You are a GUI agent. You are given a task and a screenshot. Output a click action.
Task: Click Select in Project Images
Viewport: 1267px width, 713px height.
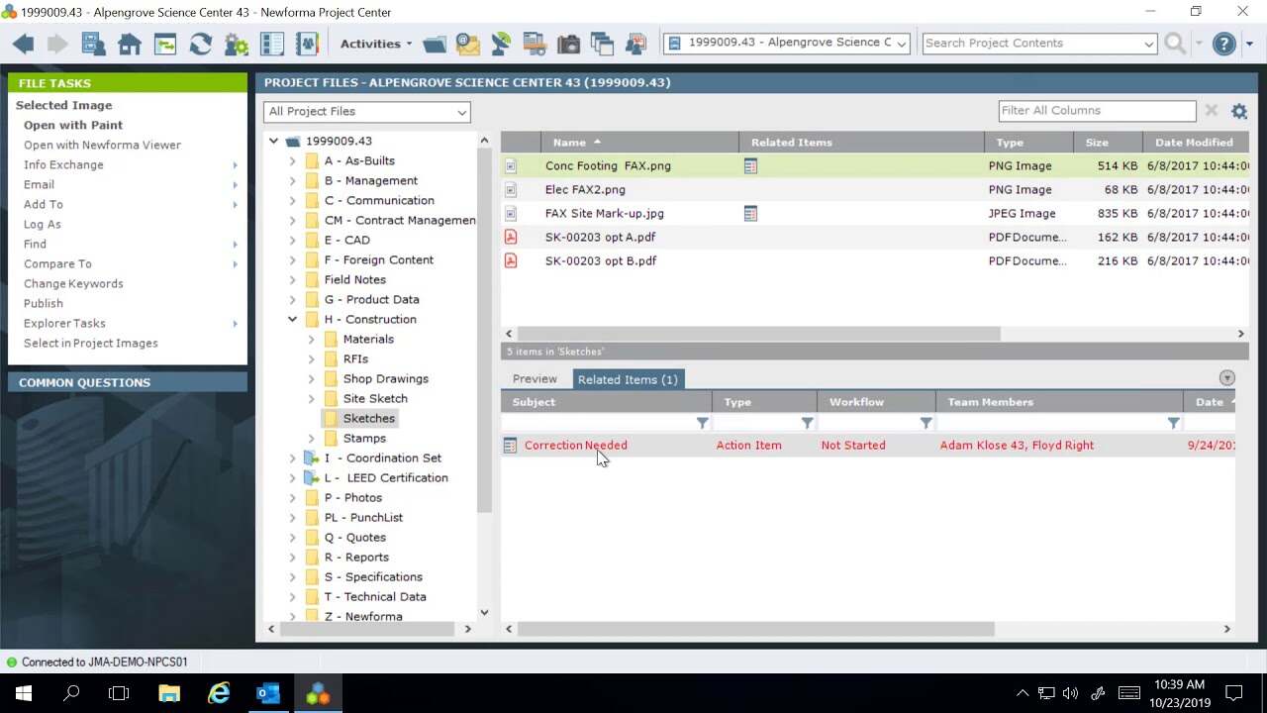tap(91, 343)
